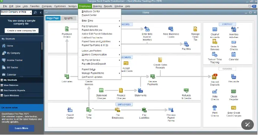Expand the Enter Time submenu

pyautogui.click(x=119, y=21)
